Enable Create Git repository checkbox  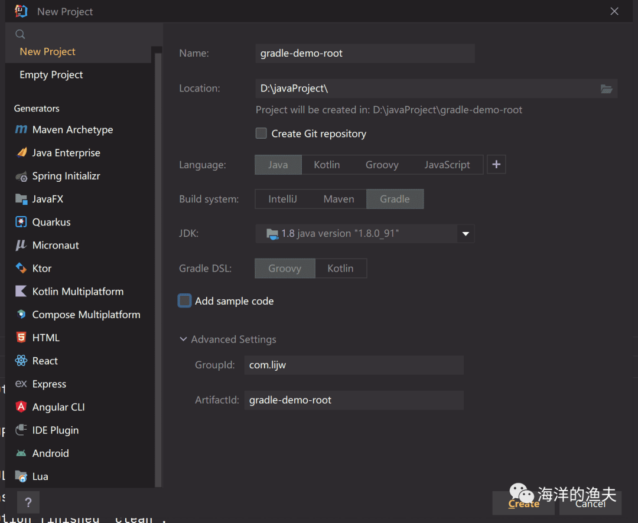pyautogui.click(x=261, y=133)
